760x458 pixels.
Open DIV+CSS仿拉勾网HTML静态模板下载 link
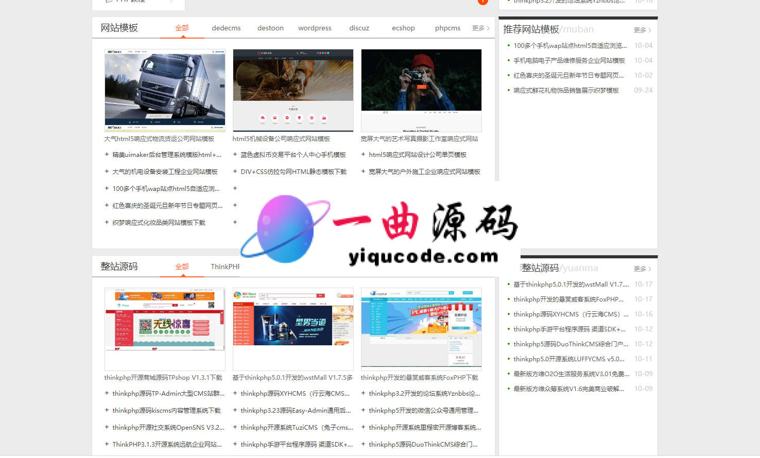pos(293,171)
